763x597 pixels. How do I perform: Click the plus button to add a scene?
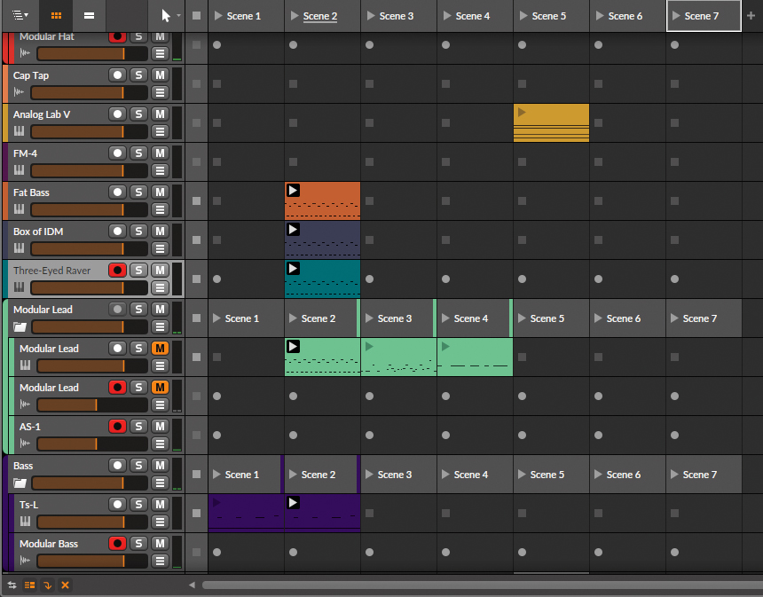[x=751, y=15]
